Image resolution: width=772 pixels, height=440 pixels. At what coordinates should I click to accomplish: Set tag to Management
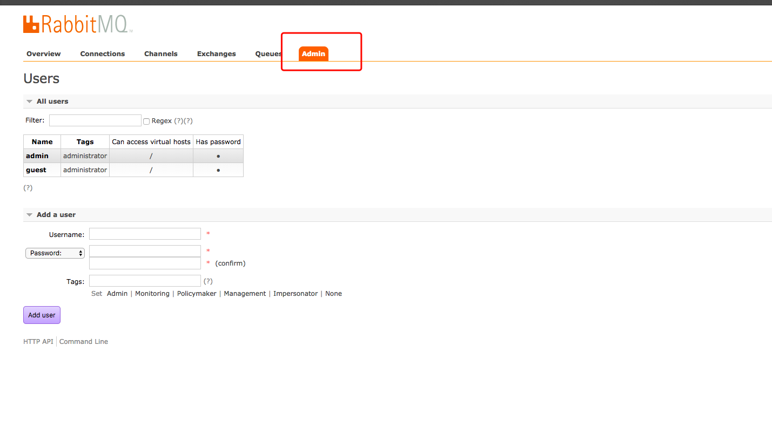tap(245, 294)
